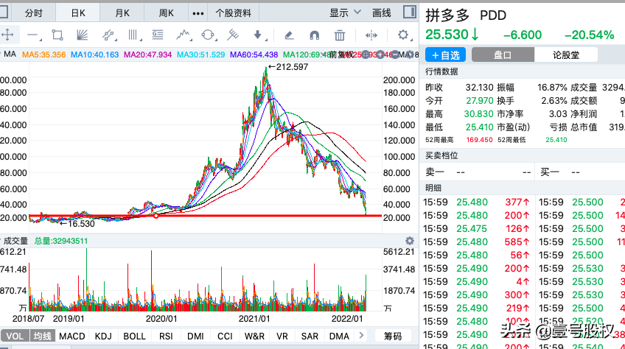This screenshot has width=625, height=349.
Task: Switch to the 分时 tab
Action: [x=33, y=13]
